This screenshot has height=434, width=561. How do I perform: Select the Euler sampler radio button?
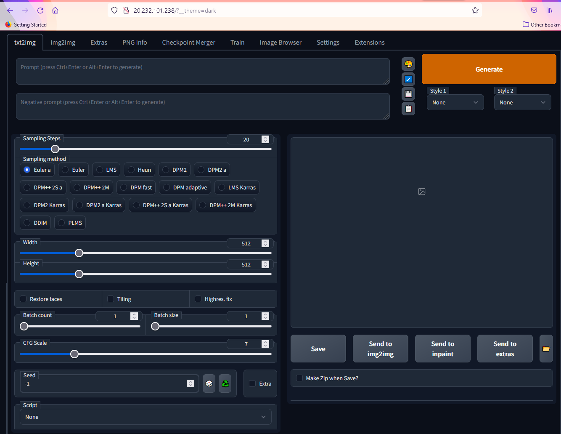[74, 170]
